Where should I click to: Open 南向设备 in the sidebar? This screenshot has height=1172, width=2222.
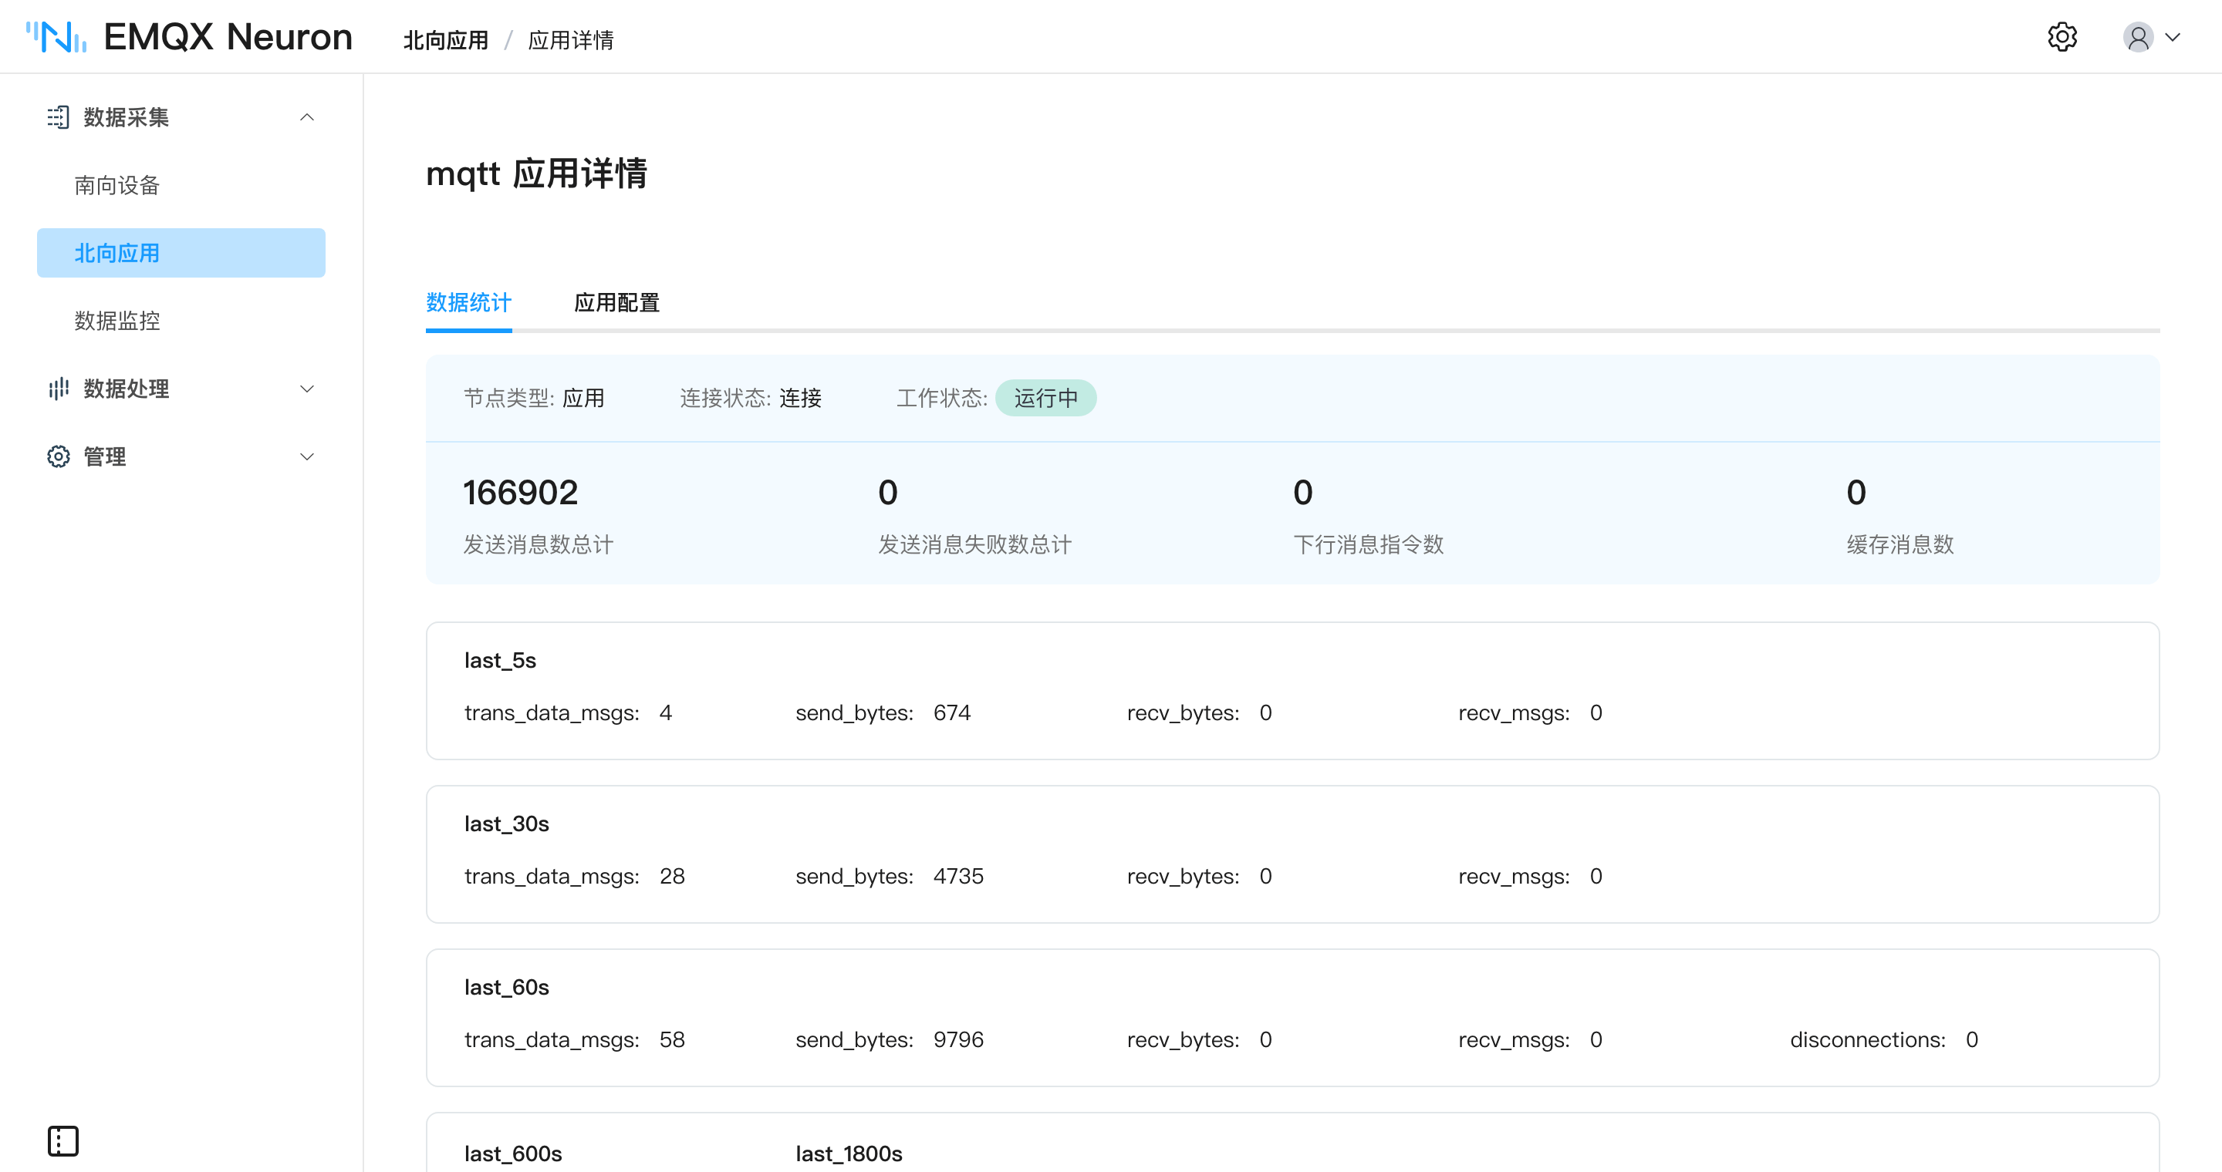click(117, 185)
